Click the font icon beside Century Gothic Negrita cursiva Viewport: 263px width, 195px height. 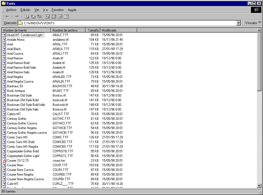(x=5, y=133)
